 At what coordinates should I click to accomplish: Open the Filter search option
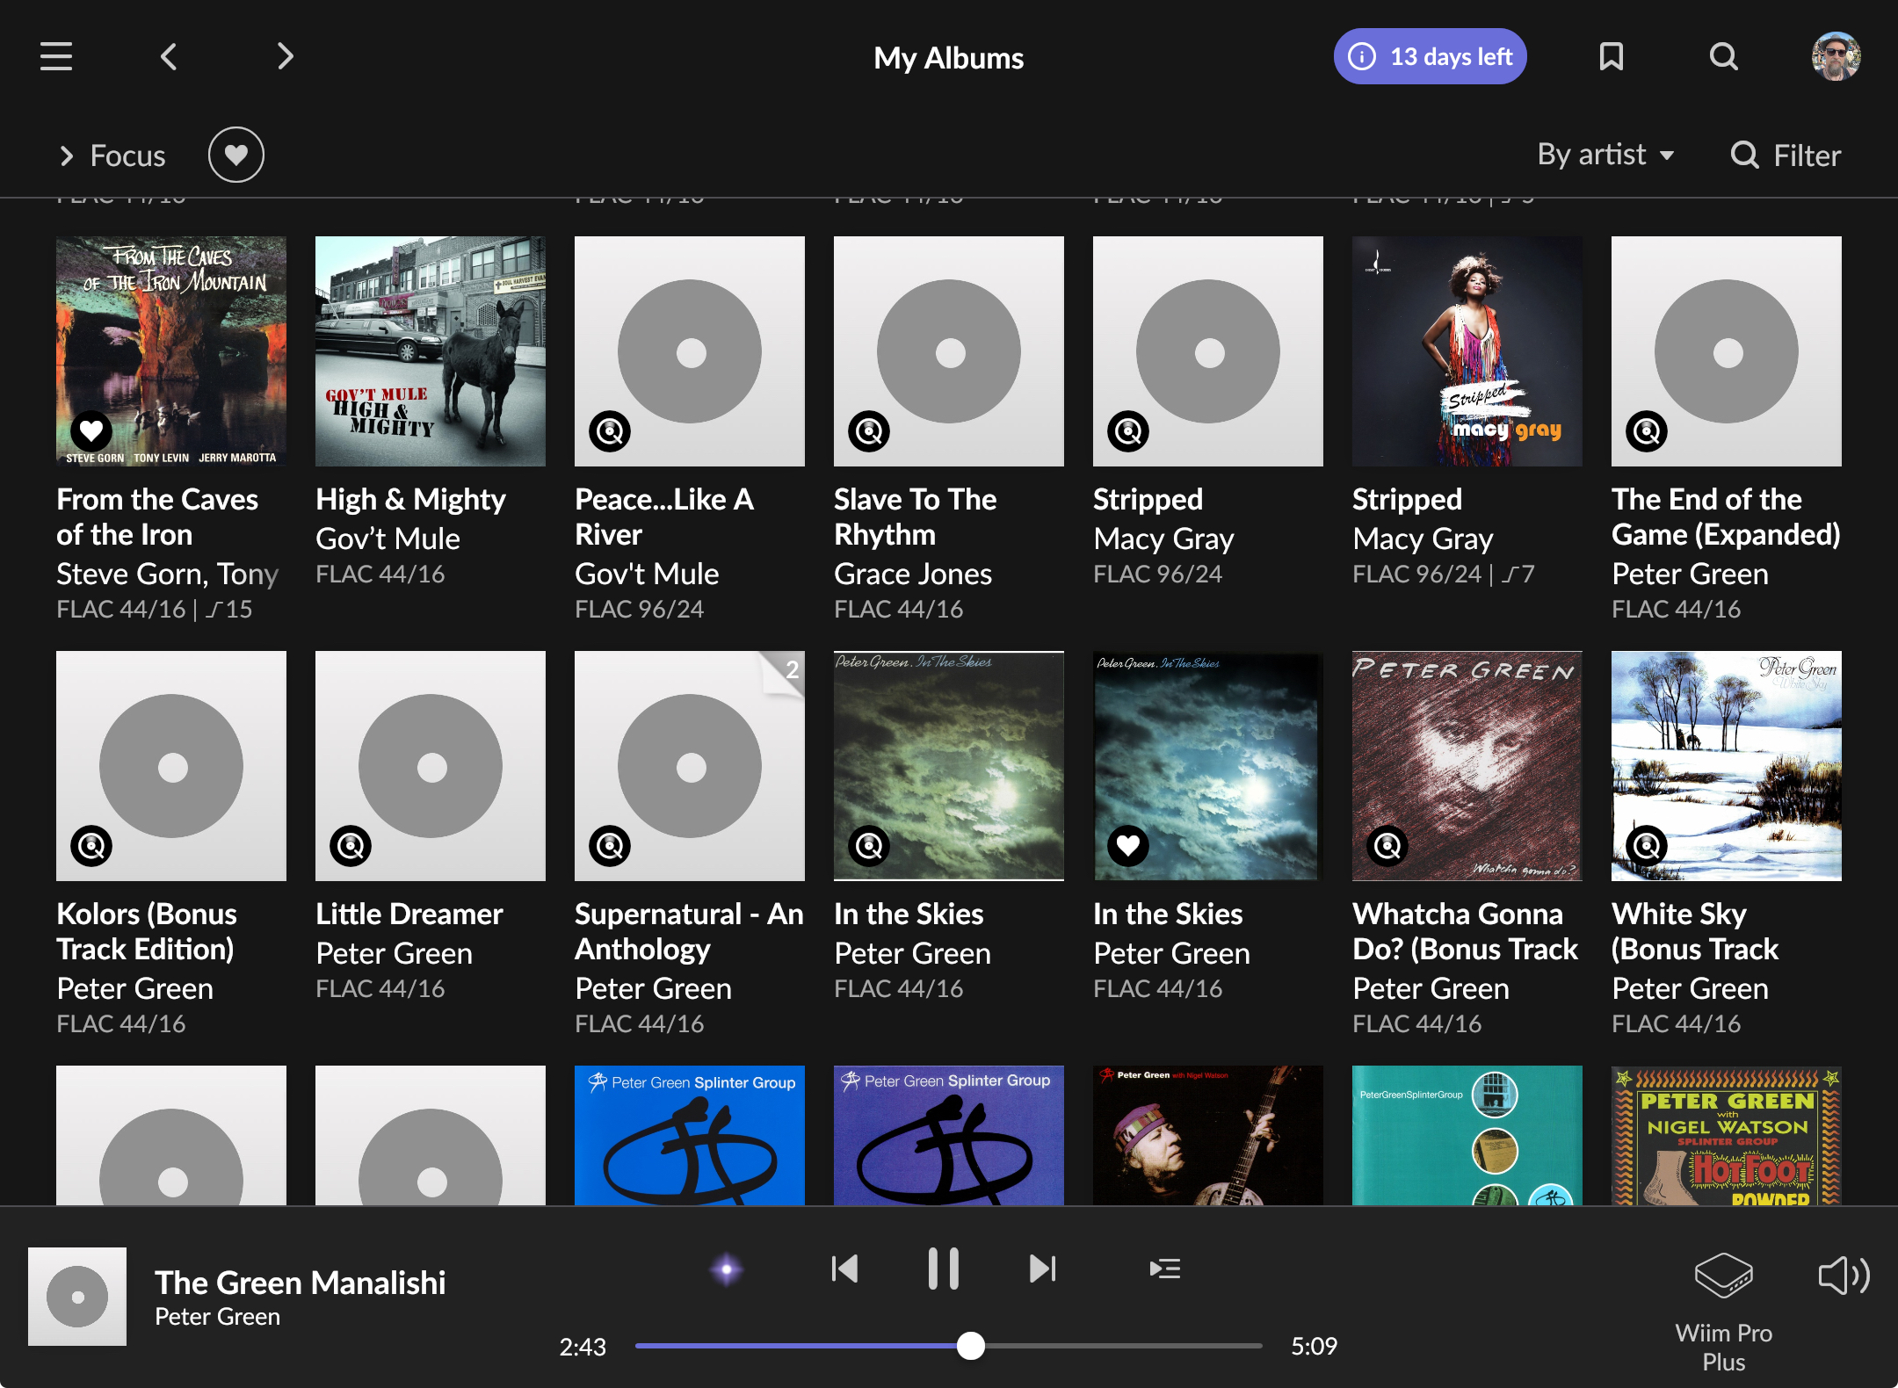pos(1786,155)
